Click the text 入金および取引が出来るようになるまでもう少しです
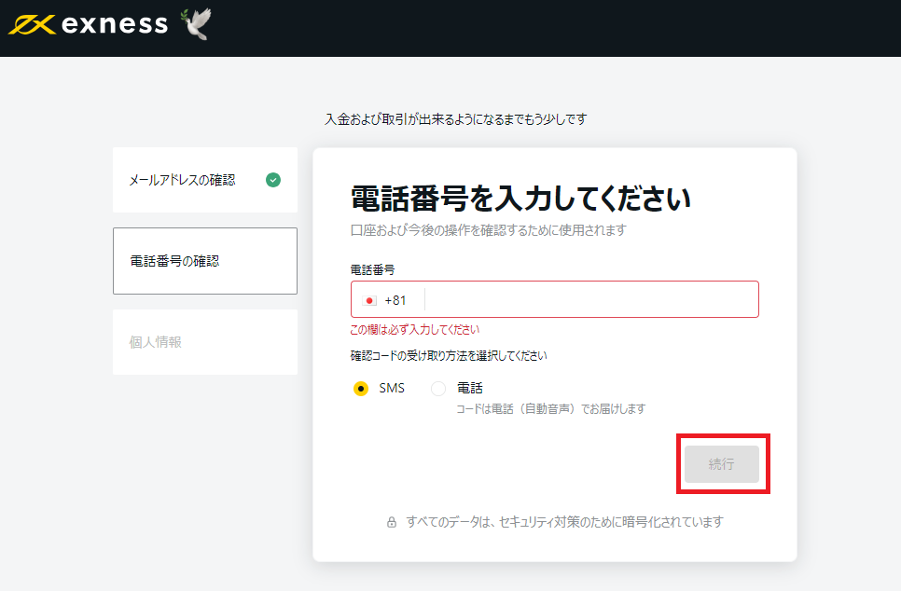 pyautogui.click(x=456, y=119)
